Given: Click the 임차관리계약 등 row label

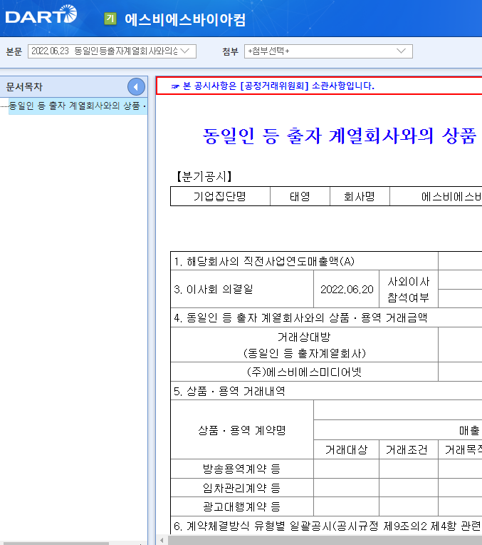Looking at the screenshot, I should [242, 488].
